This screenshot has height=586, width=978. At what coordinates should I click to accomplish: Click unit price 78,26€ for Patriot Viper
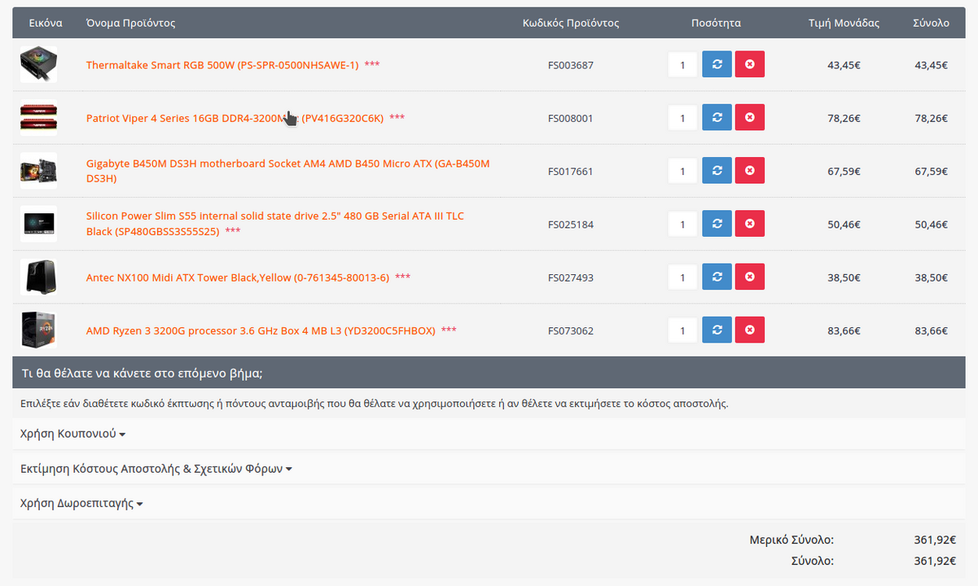(x=844, y=118)
